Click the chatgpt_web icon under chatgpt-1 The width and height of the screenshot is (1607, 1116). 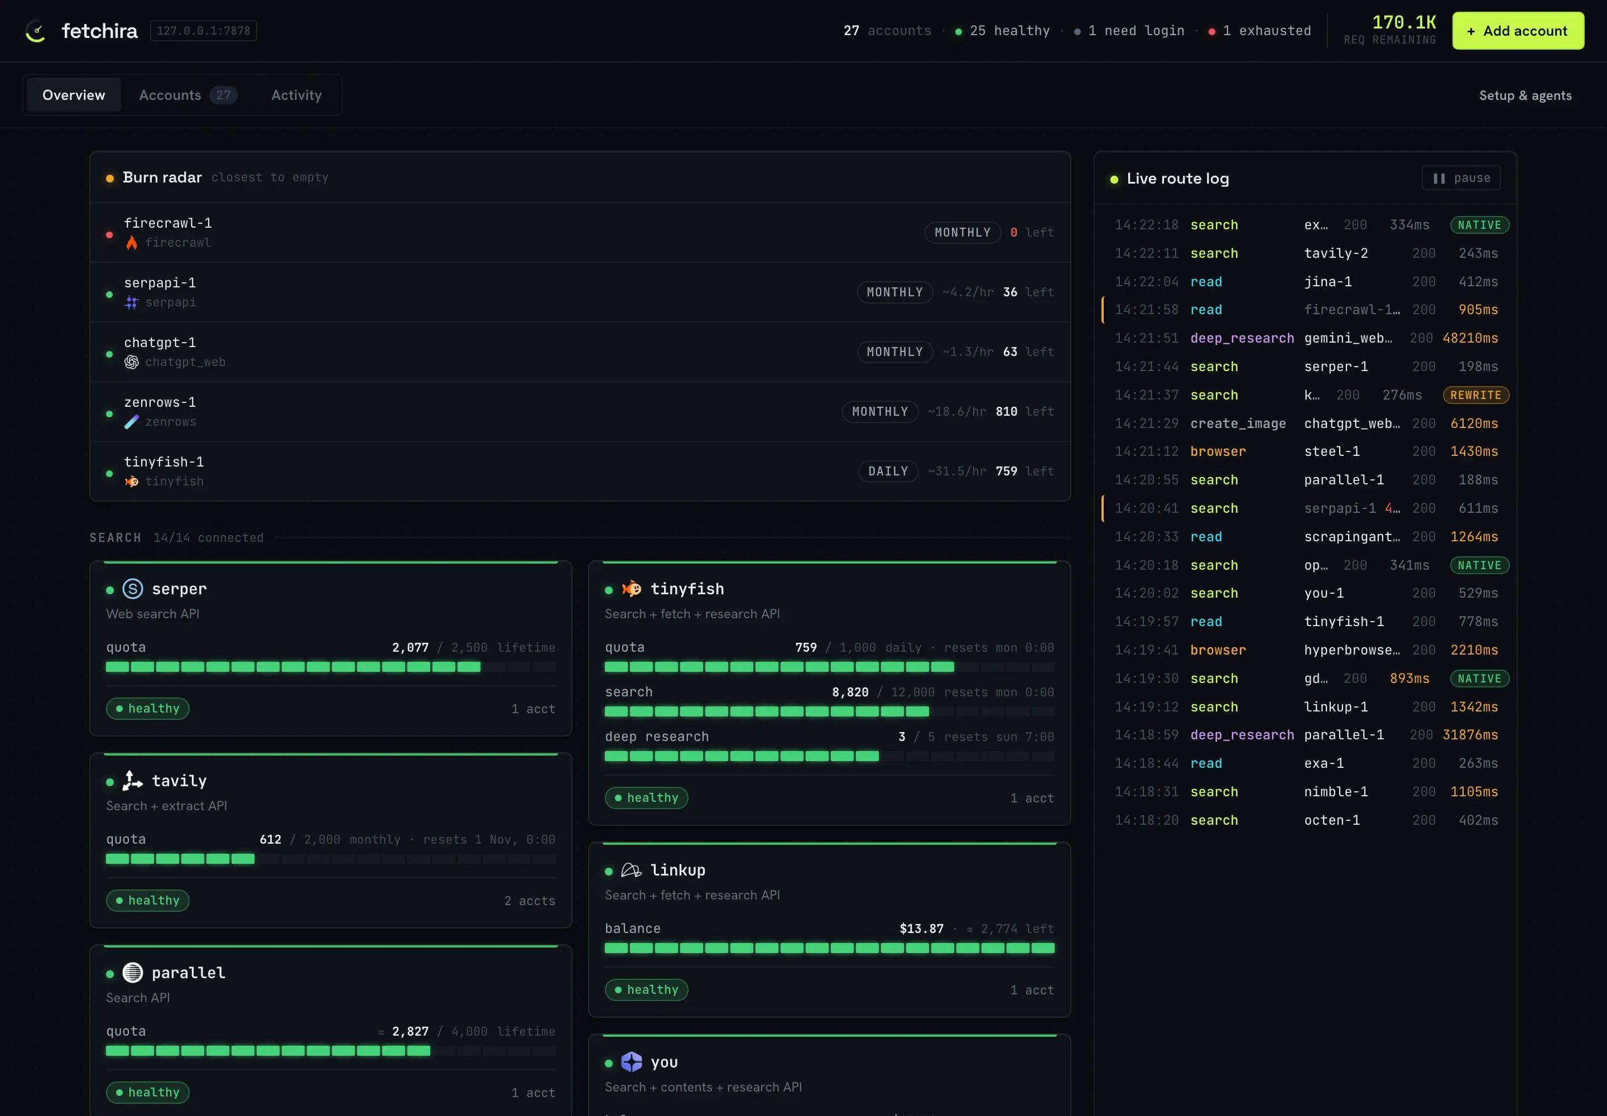pos(132,362)
